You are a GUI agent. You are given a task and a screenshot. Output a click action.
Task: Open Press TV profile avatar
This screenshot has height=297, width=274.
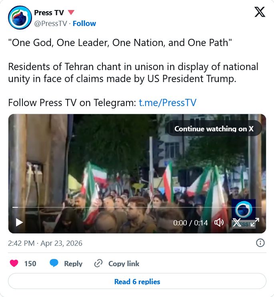tap(20, 18)
